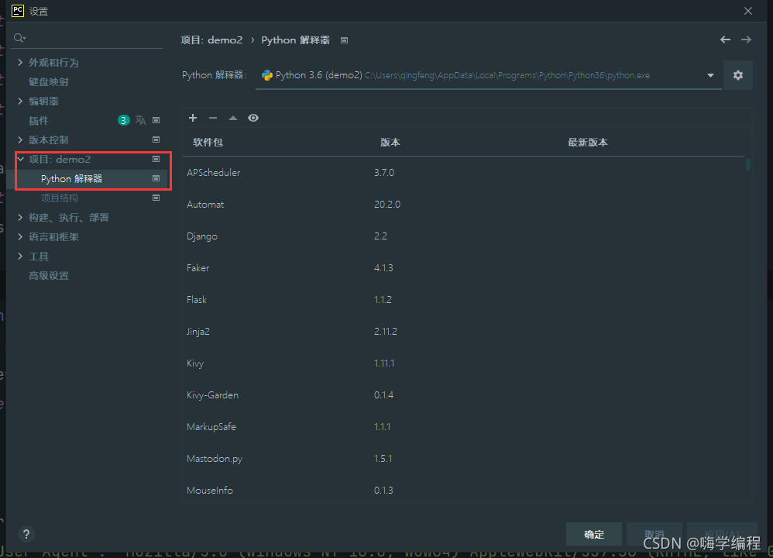Image resolution: width=773 pixels, height=558 pixels.
Task: Collapse the 项目: demo2 tree node
Action: click(x=21, y=159)
